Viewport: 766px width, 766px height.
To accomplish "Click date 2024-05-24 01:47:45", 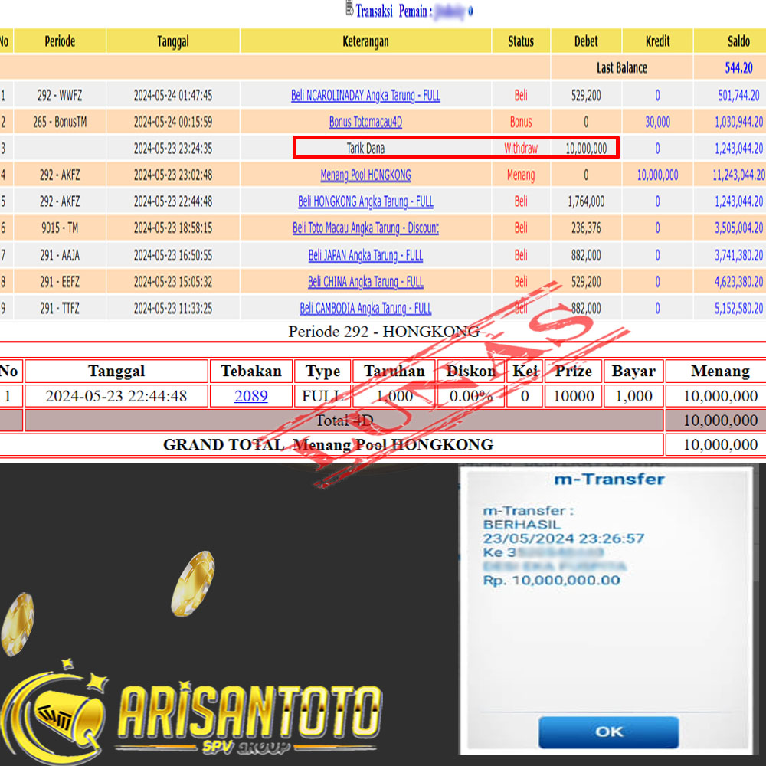I will pyautogui.click(x=173, y=95).
